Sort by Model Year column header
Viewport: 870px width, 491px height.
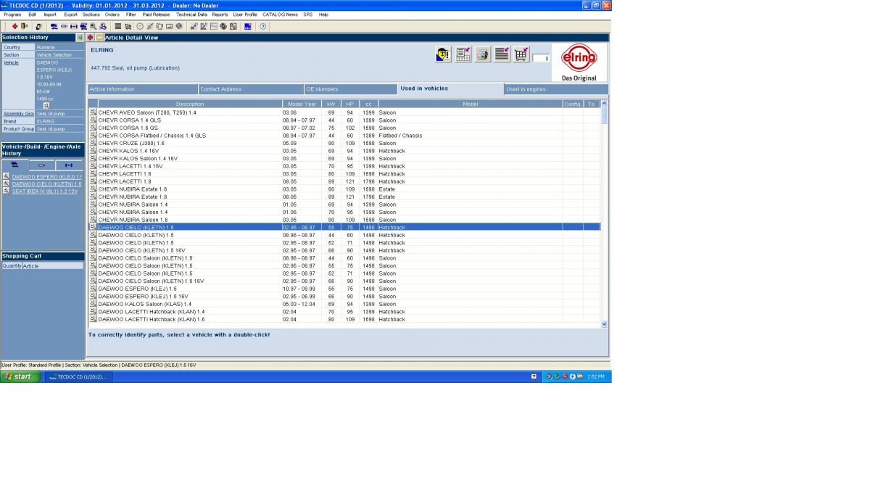pyautogui.click(x=302, y=104)
